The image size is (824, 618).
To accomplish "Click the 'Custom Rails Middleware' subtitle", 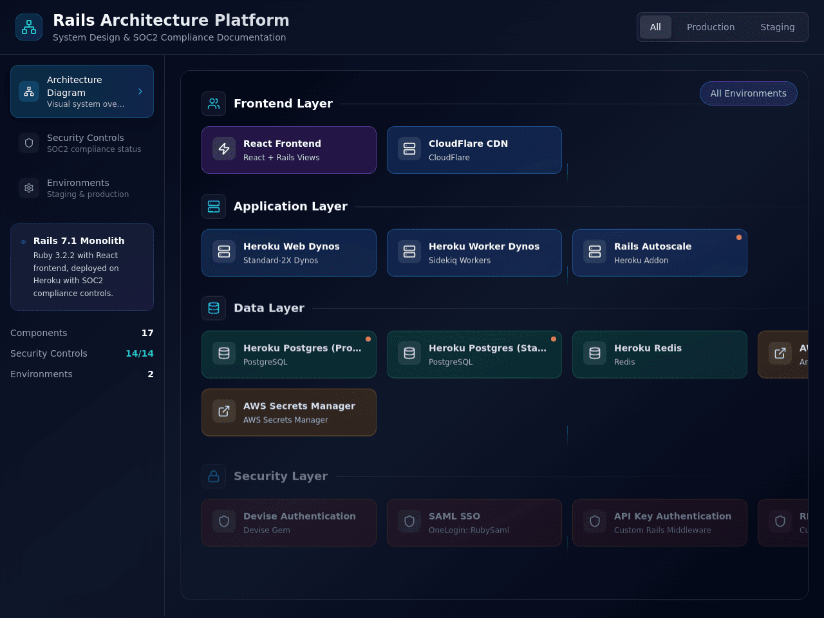I will tap(662, 530).
